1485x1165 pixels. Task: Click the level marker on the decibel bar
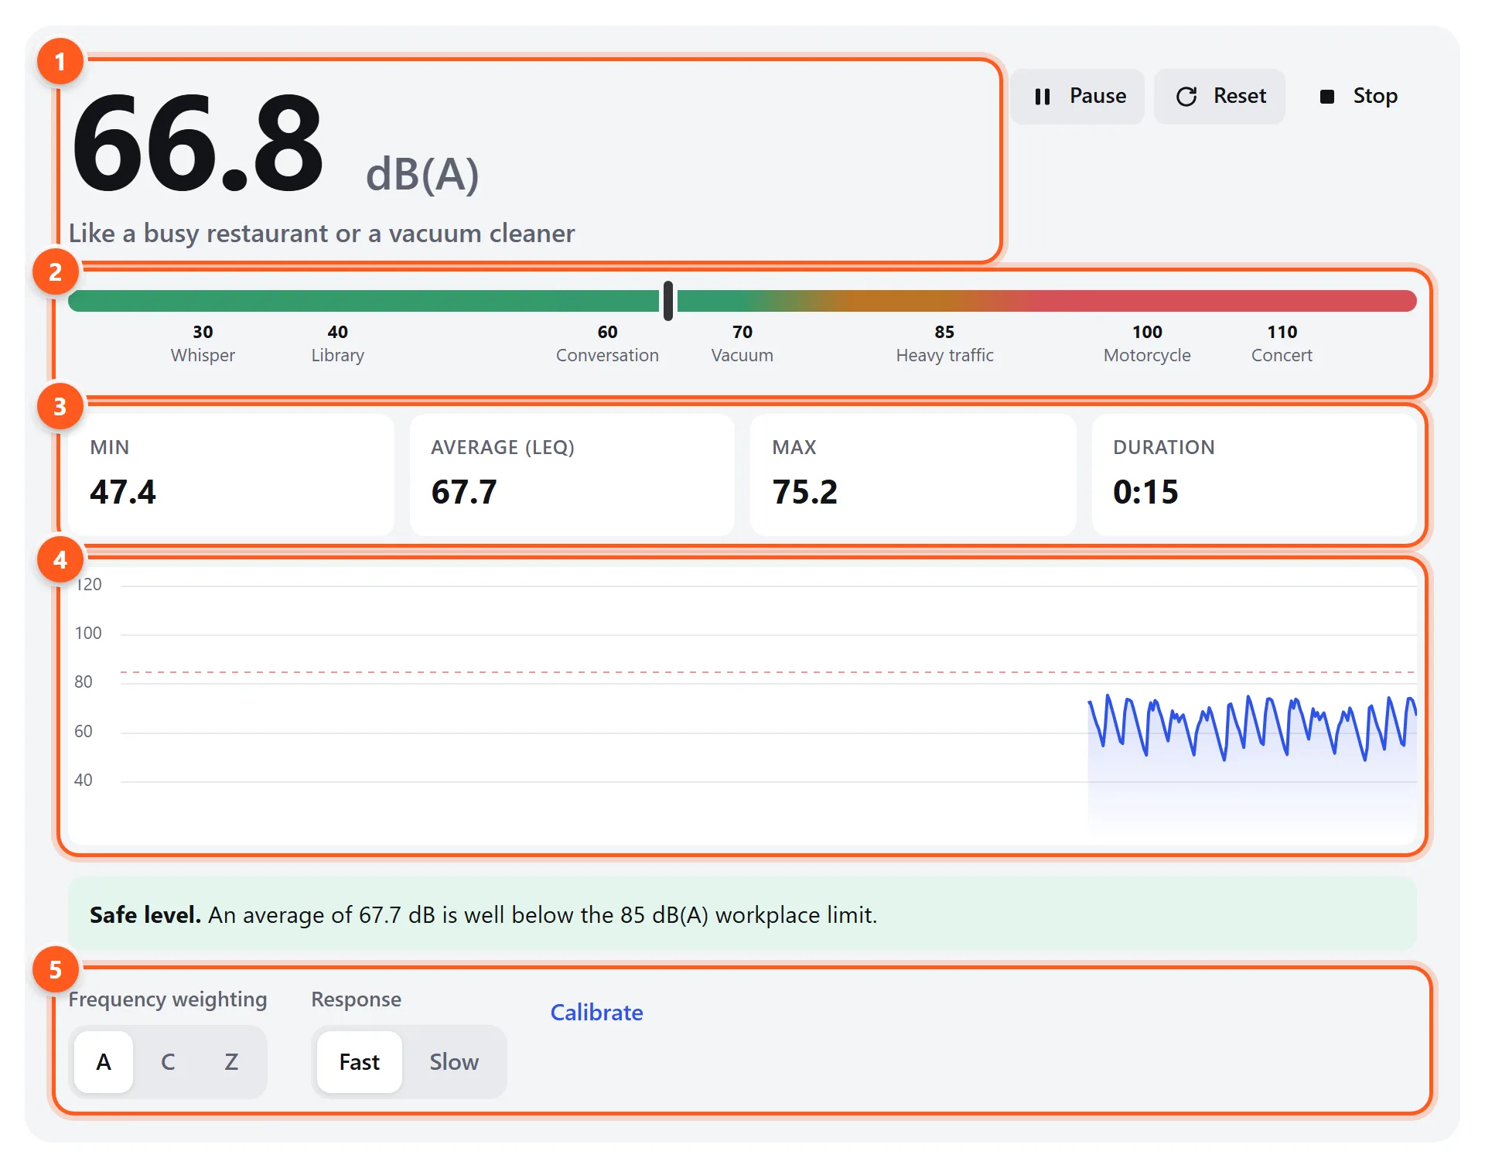pos(668,301)
